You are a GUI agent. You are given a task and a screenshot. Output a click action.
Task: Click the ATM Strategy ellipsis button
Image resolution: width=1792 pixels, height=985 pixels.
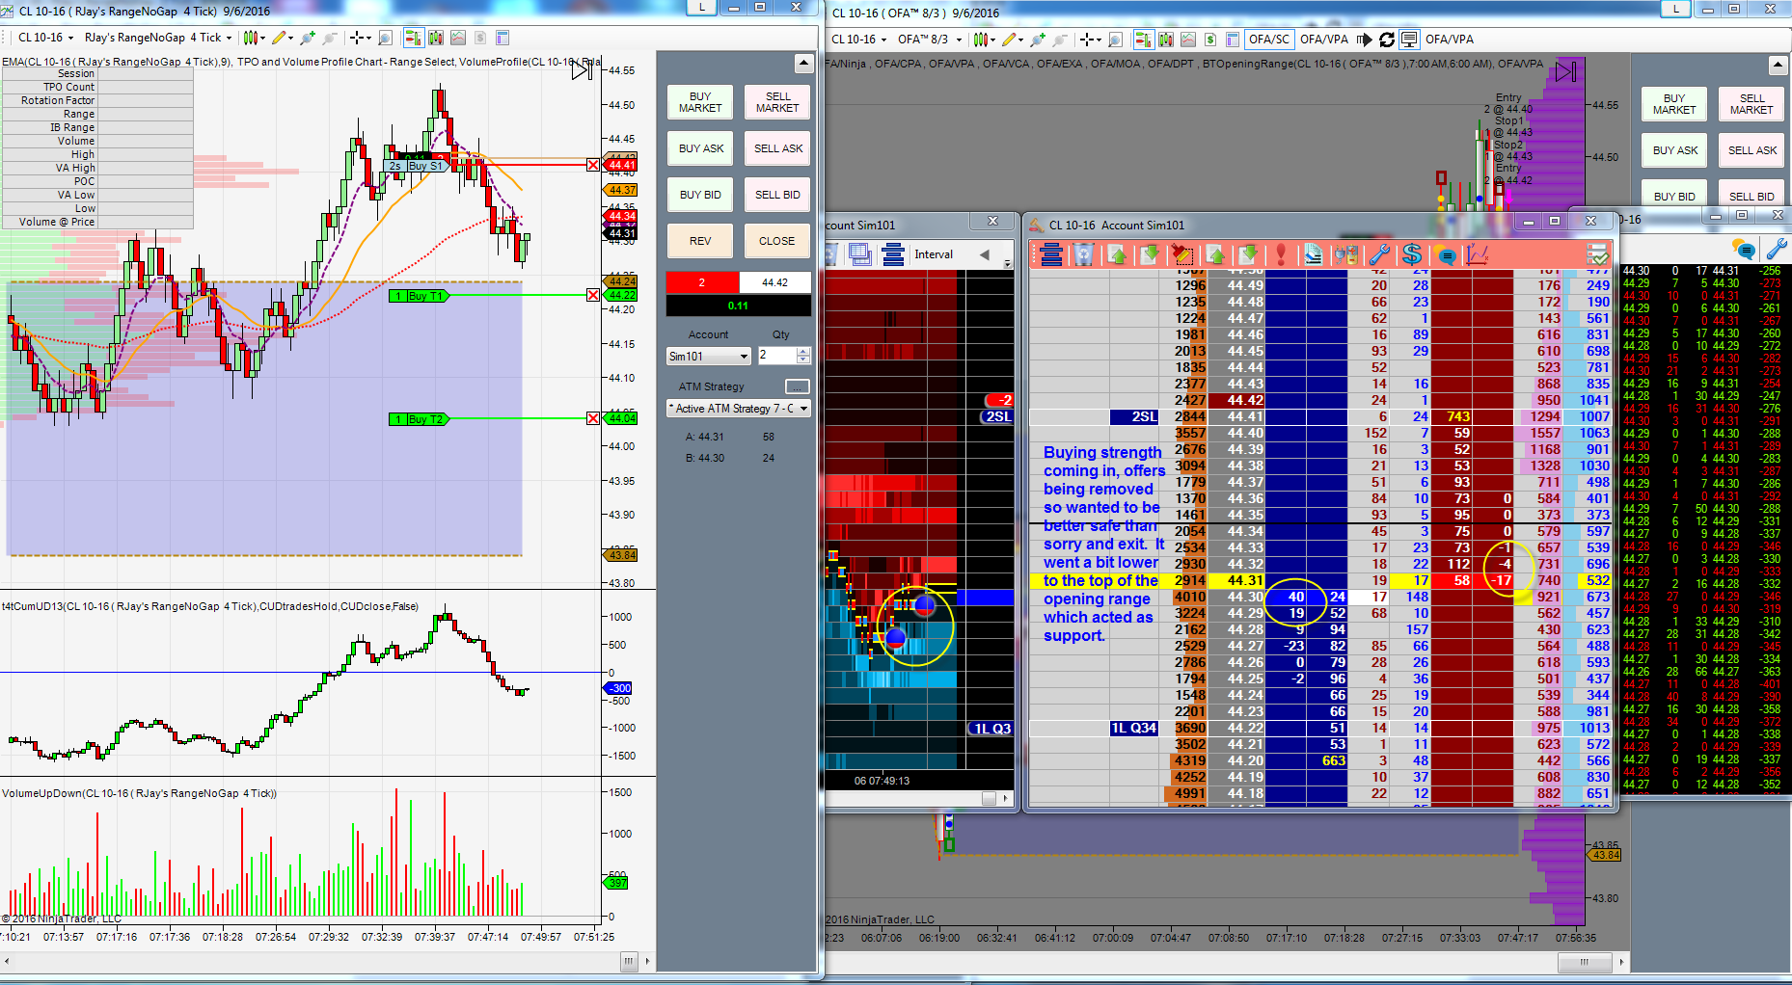[798, 386]
